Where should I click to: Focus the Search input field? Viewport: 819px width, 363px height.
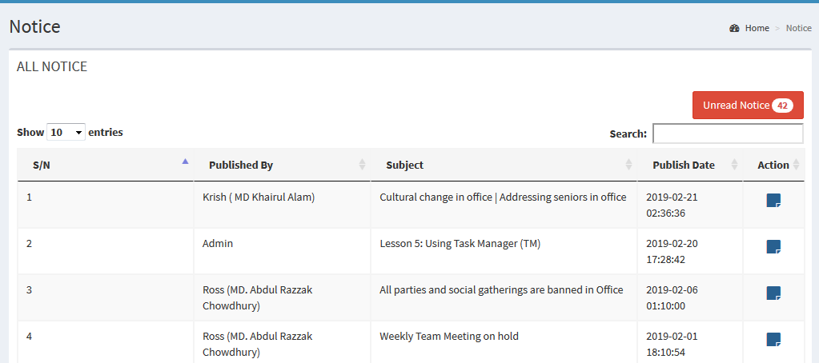coord(728,134)
